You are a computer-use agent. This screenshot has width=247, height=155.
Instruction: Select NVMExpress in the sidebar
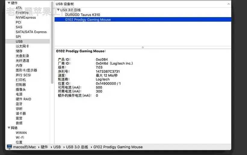26,17
